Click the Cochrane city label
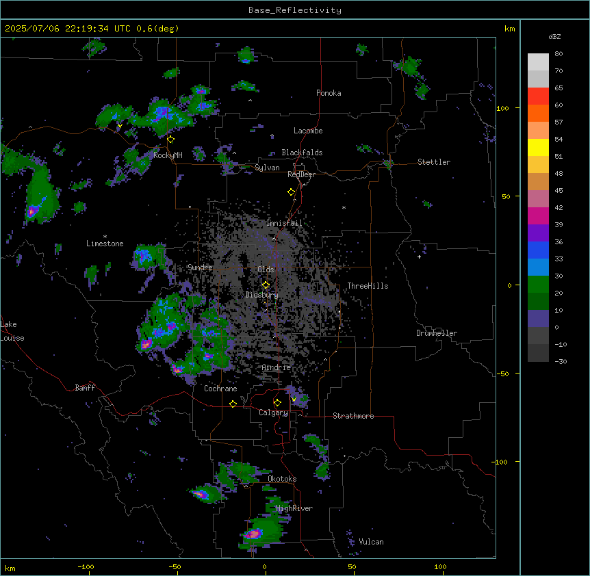The image size is (590, 576). pos(220,389)
